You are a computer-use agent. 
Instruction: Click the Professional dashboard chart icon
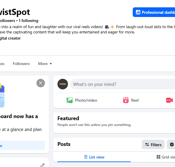pos(138,12)
